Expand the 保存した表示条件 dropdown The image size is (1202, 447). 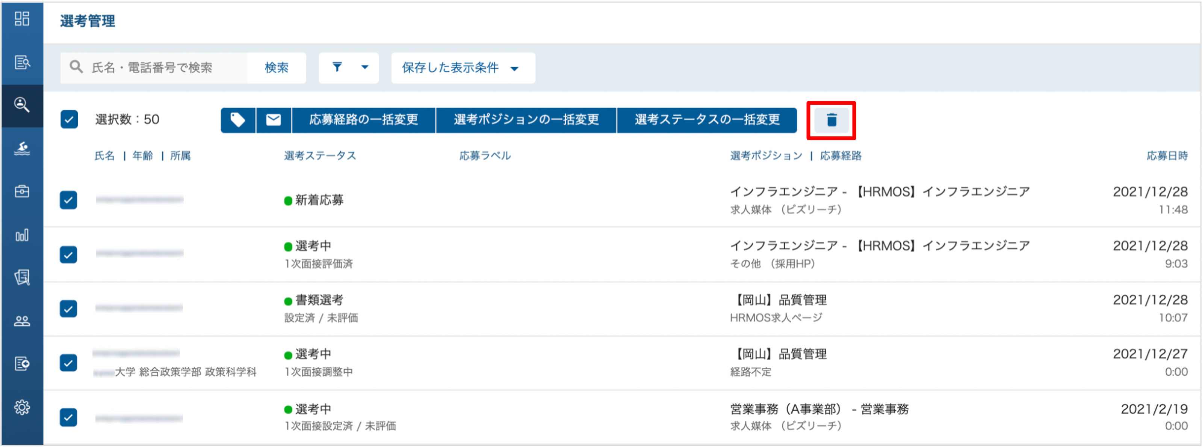coord(463,68)
